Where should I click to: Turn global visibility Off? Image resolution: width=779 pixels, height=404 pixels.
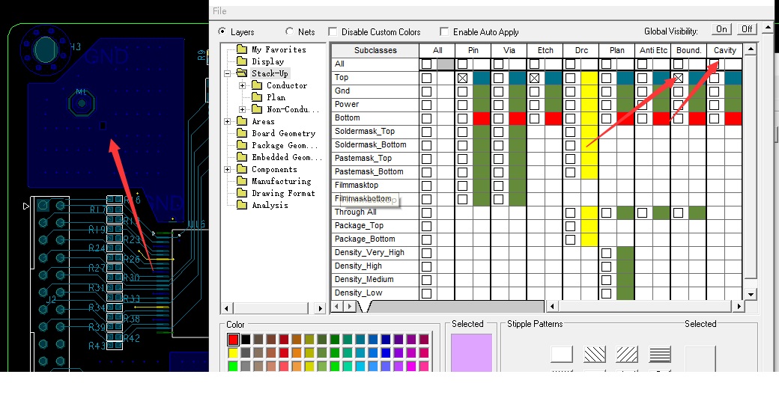click(747, 29)
